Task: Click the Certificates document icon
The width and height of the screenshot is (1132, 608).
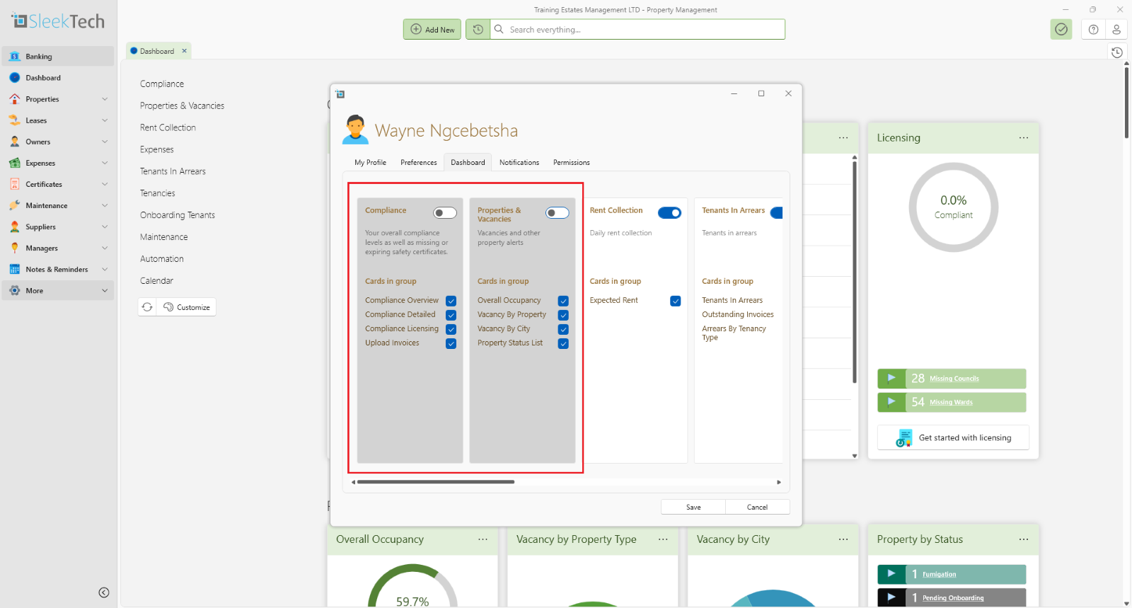Action: (15, 184)
